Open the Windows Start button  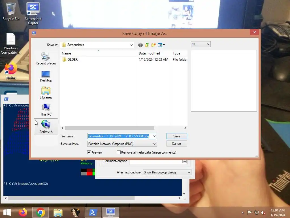(x=7, y=212)
